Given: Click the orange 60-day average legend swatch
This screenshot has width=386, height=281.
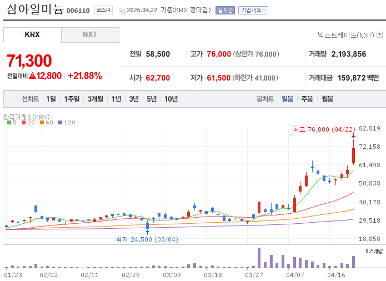Looking at the screenshot, I should 42,122.
